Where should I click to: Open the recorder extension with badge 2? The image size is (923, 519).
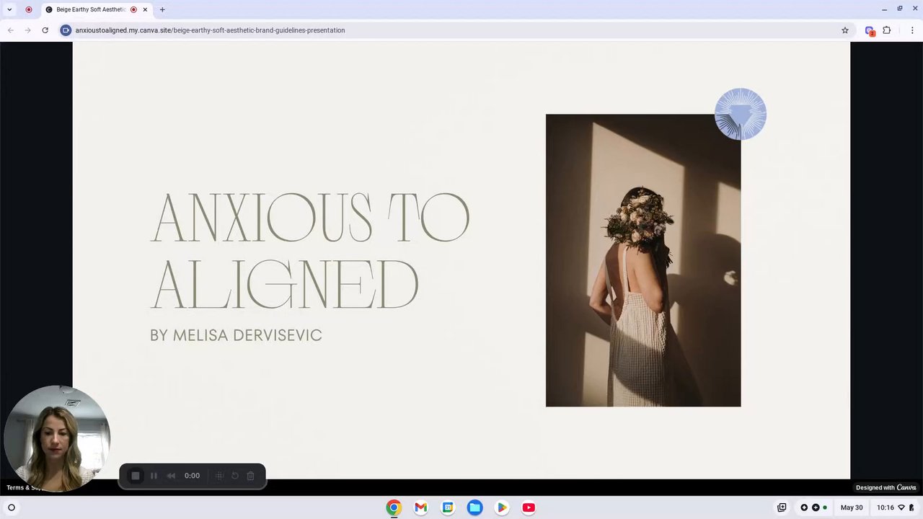pos(870,31)
